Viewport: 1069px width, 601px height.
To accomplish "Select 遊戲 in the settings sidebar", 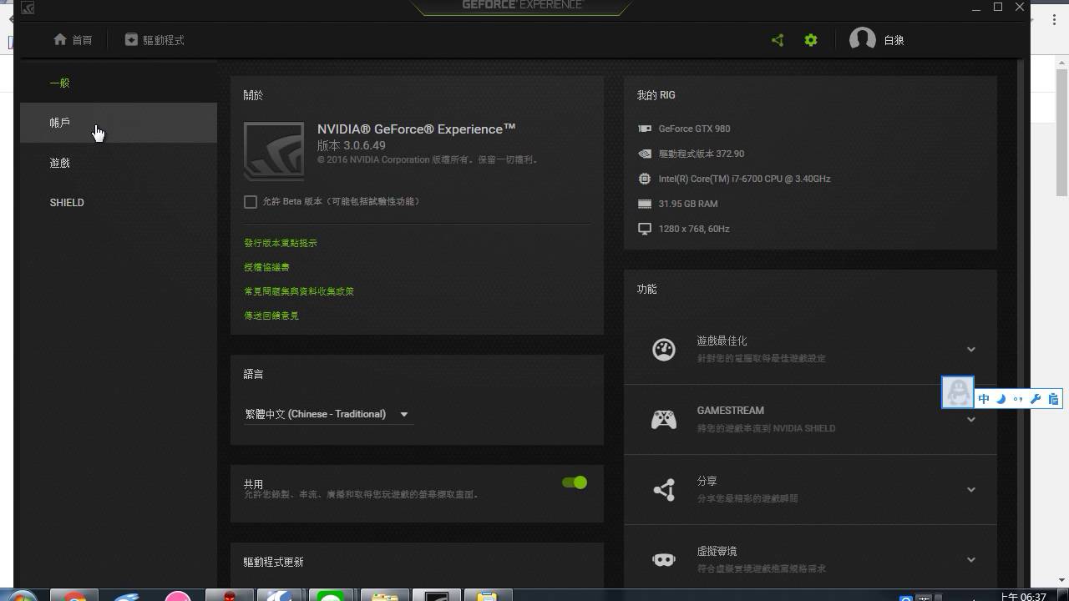I will [119, 163].
